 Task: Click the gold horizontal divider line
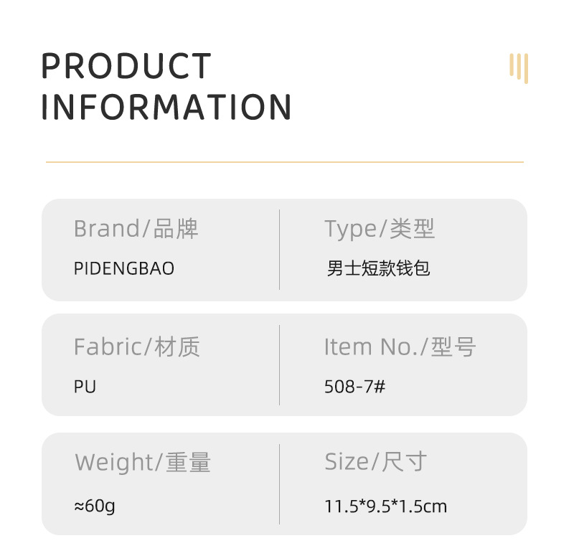284,162
